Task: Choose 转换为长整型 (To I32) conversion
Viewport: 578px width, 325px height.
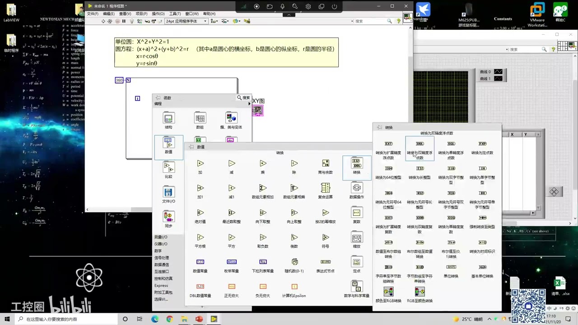Action: (x=420, y=168)
